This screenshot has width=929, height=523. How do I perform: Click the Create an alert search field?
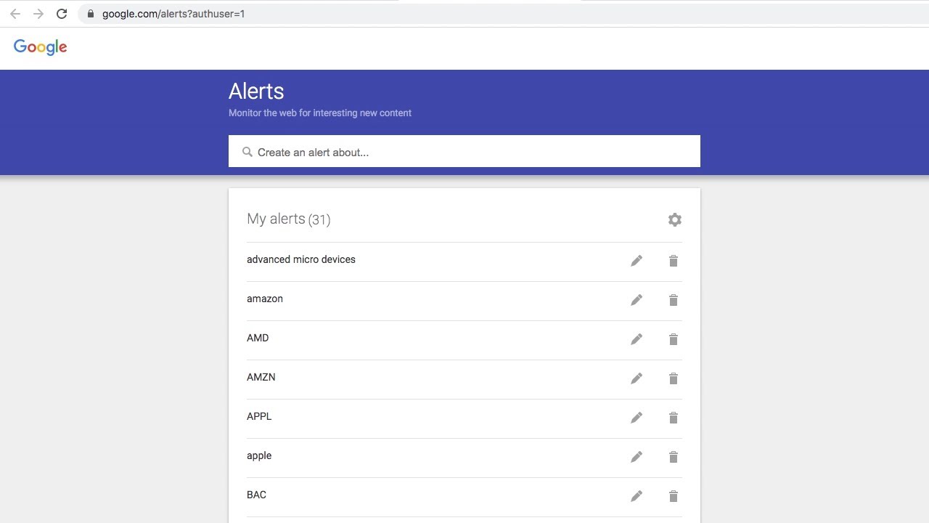click(x=464, y=152)
